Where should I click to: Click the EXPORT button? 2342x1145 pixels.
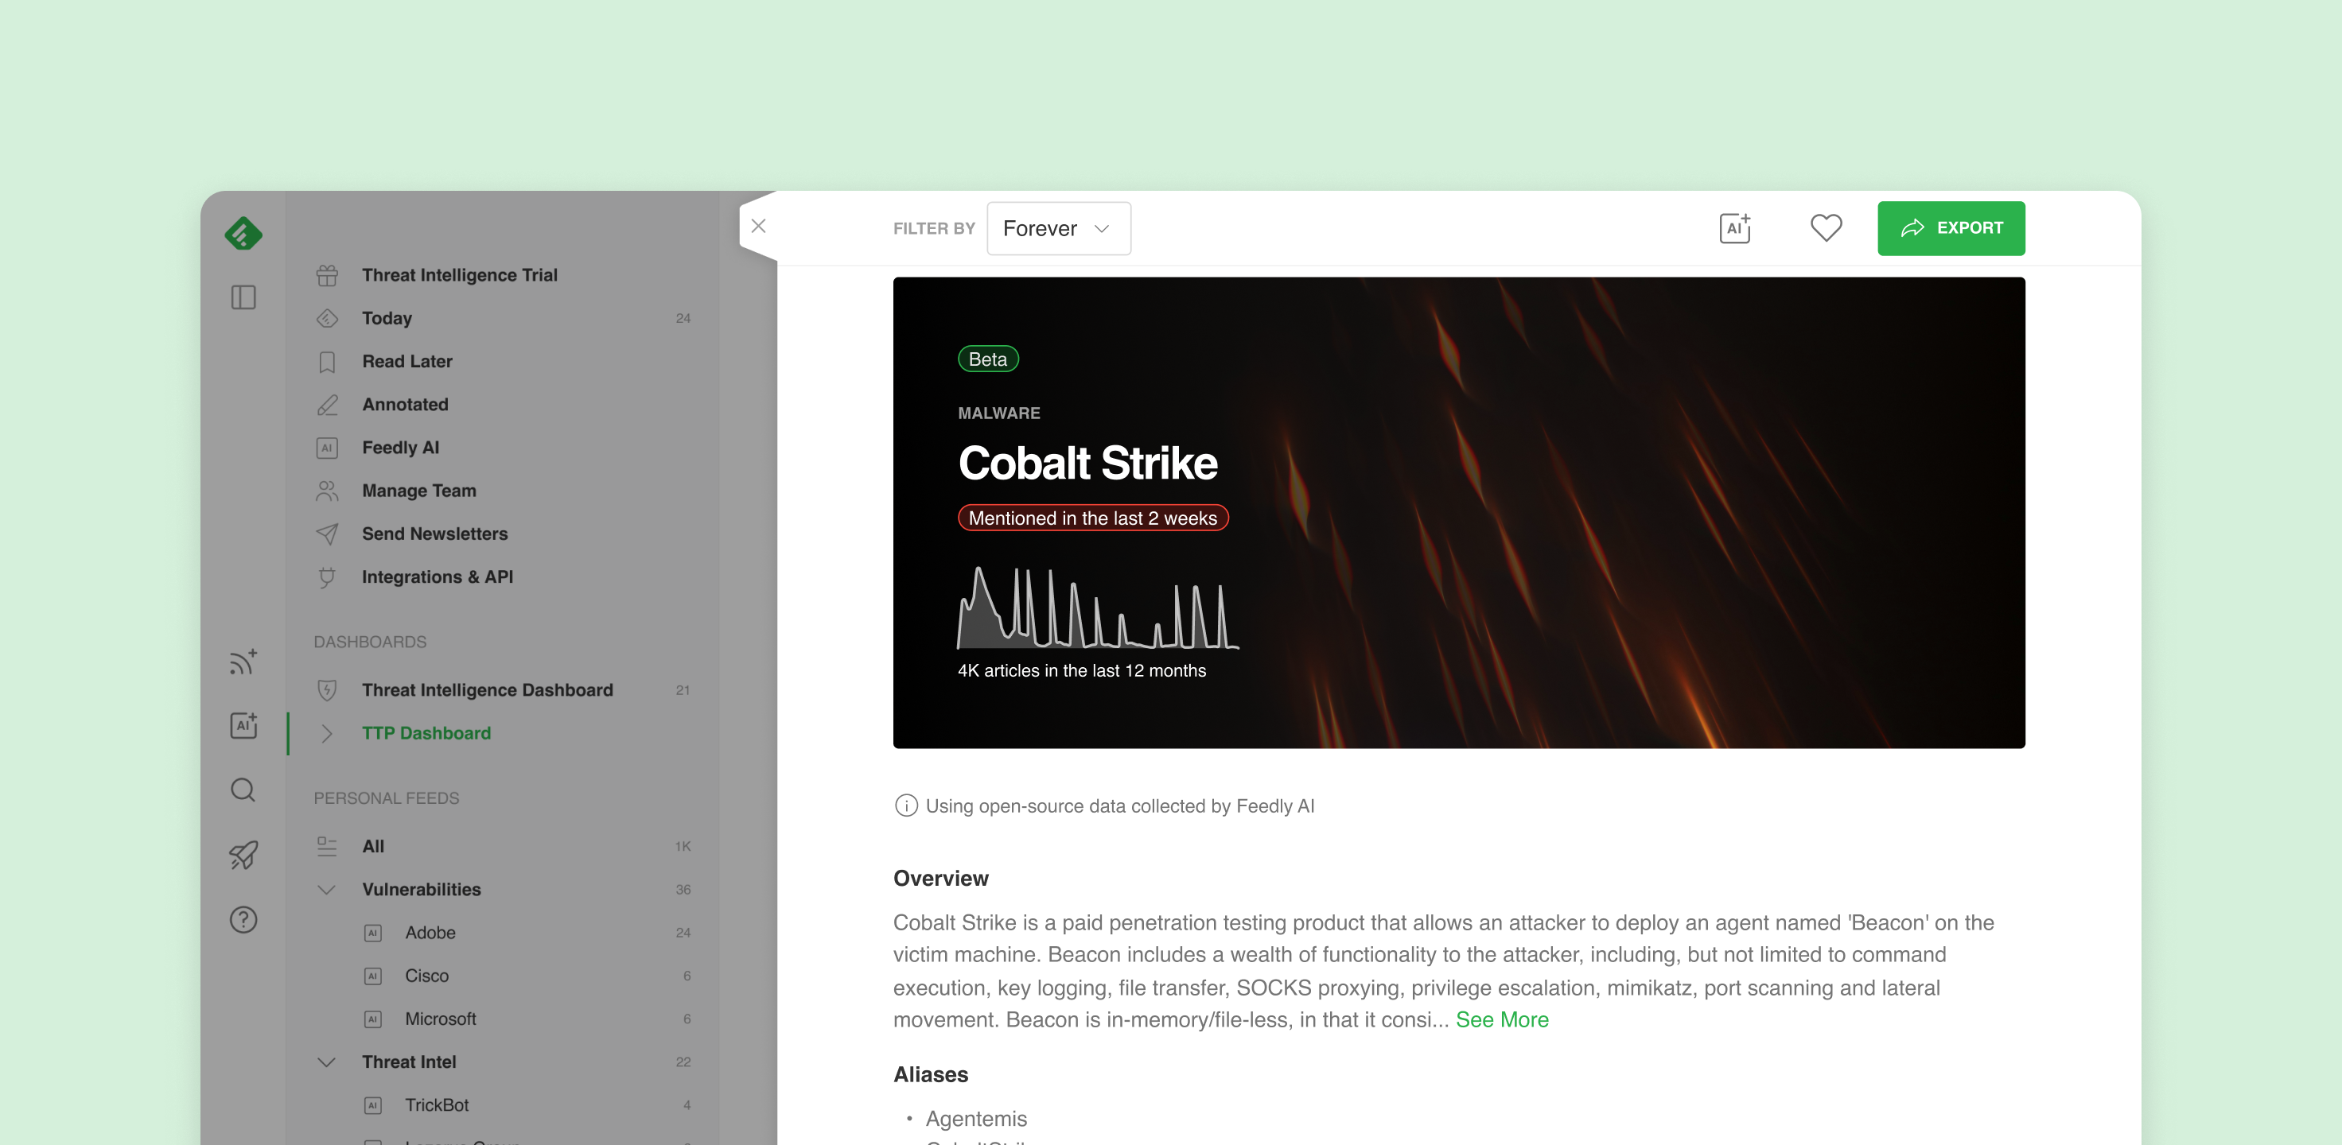[1951, 228]
